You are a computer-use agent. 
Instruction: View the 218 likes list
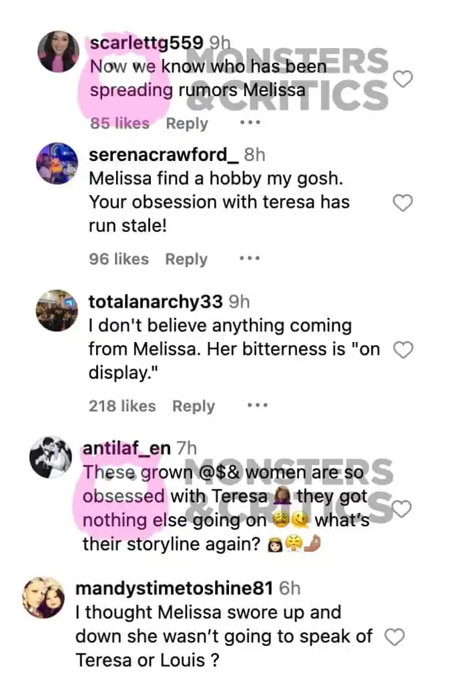(122, 405)
